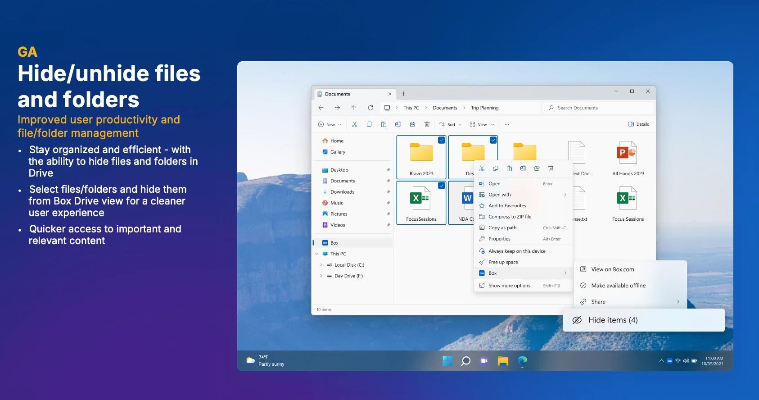Click the Delete trash icon in Explorer toolbar
The height and width of the screenshot is (400, 759).
point(427,124)
